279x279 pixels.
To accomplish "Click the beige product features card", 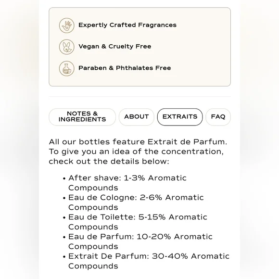I will click(x=140, y=47).
